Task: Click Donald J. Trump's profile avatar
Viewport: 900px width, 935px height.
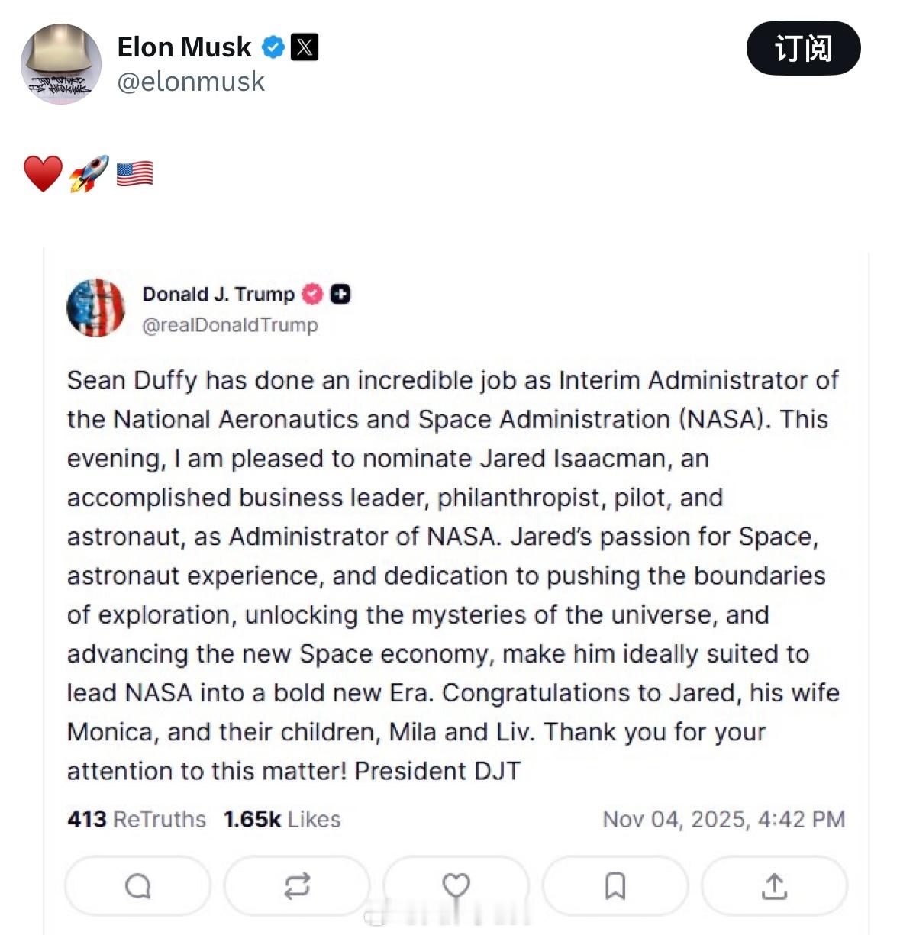Action: 95,308
